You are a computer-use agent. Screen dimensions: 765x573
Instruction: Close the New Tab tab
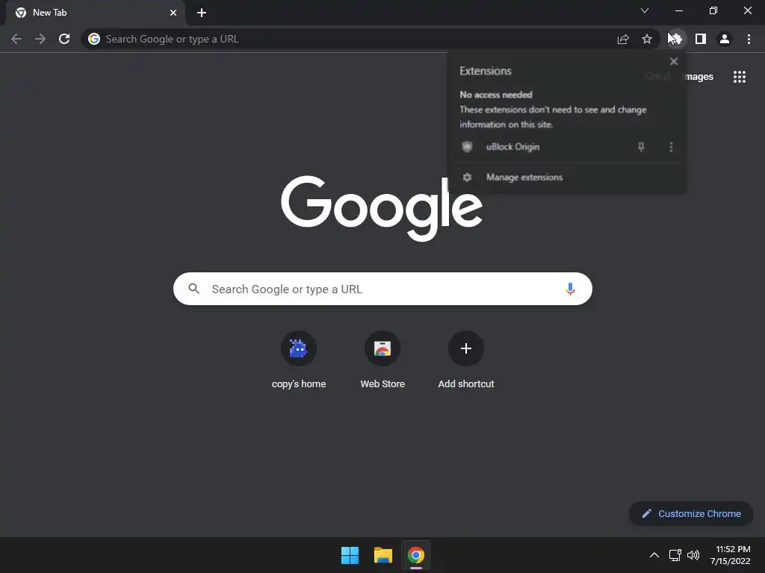[173, 13]
